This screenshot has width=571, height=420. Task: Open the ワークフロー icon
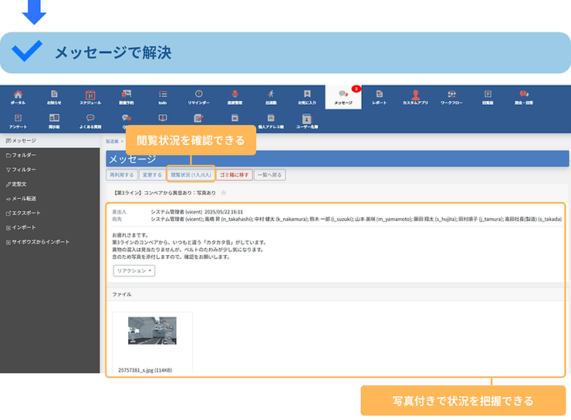pos(451,96)
